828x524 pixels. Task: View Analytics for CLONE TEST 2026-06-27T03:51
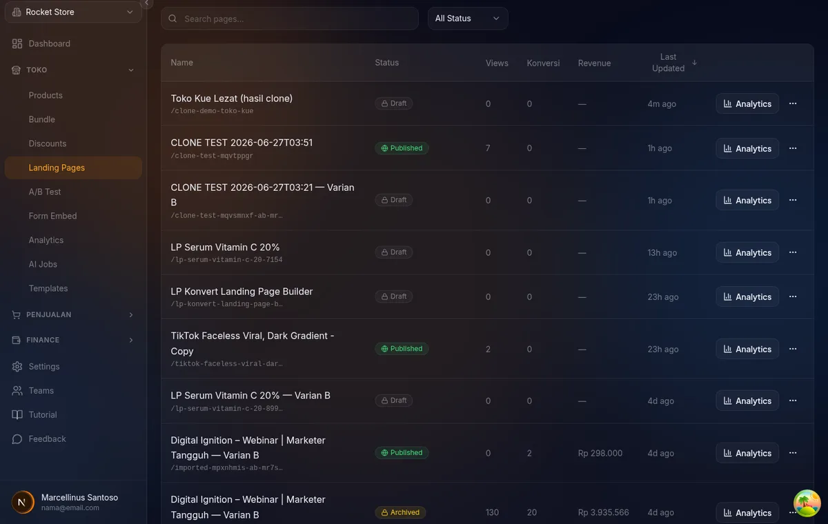[747, 148]
